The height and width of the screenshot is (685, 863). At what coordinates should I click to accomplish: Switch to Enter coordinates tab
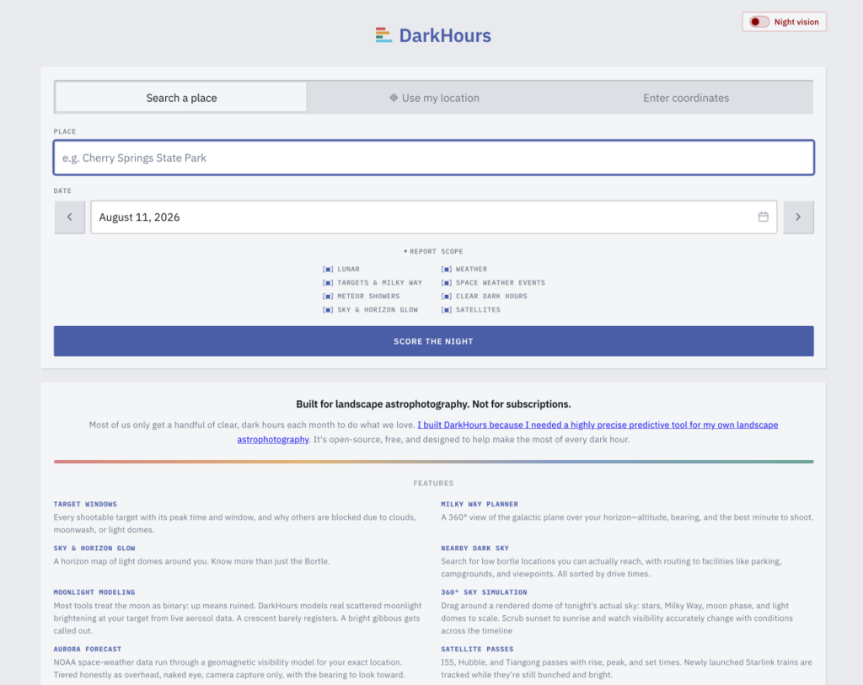[x=686, y=98]
